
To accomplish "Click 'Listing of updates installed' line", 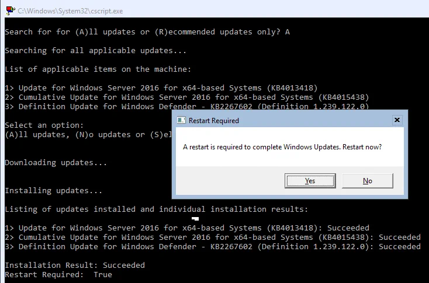I will tap(156, 209).
